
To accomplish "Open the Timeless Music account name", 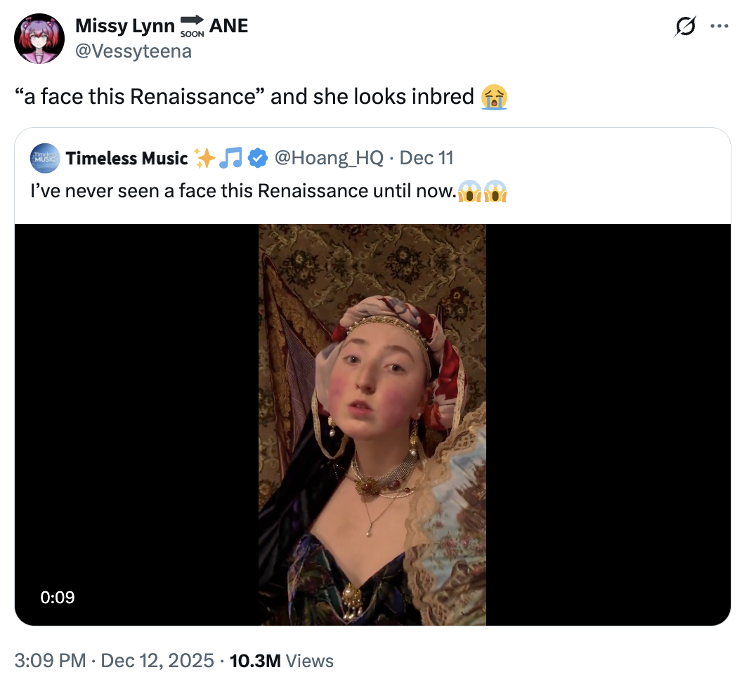I will tap(127, 159).
